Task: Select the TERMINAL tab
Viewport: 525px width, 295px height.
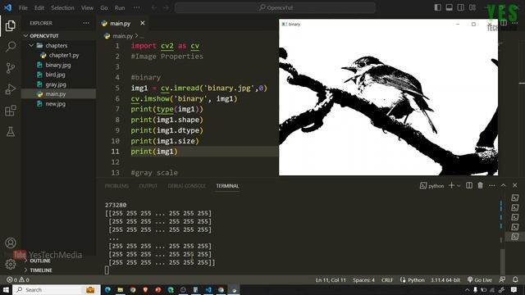Action: [x=227, y=186]
